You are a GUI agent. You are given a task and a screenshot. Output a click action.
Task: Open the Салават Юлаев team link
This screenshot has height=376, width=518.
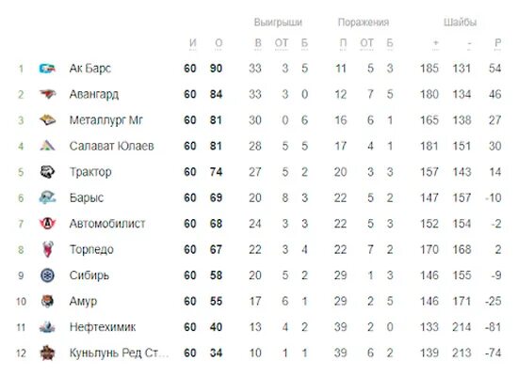coord(112,146)
